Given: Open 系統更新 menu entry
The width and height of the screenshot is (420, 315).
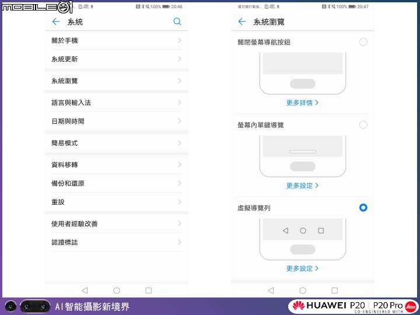Looking at the screenshot, I should [117, 59].
